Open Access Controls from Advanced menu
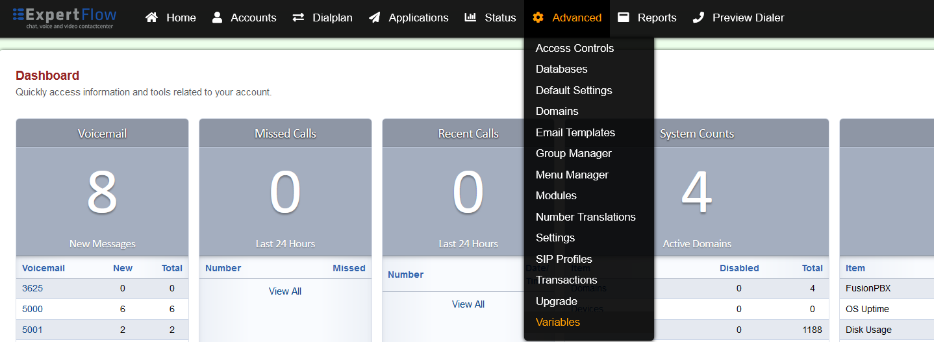934x342 pixels. [574, 48]
